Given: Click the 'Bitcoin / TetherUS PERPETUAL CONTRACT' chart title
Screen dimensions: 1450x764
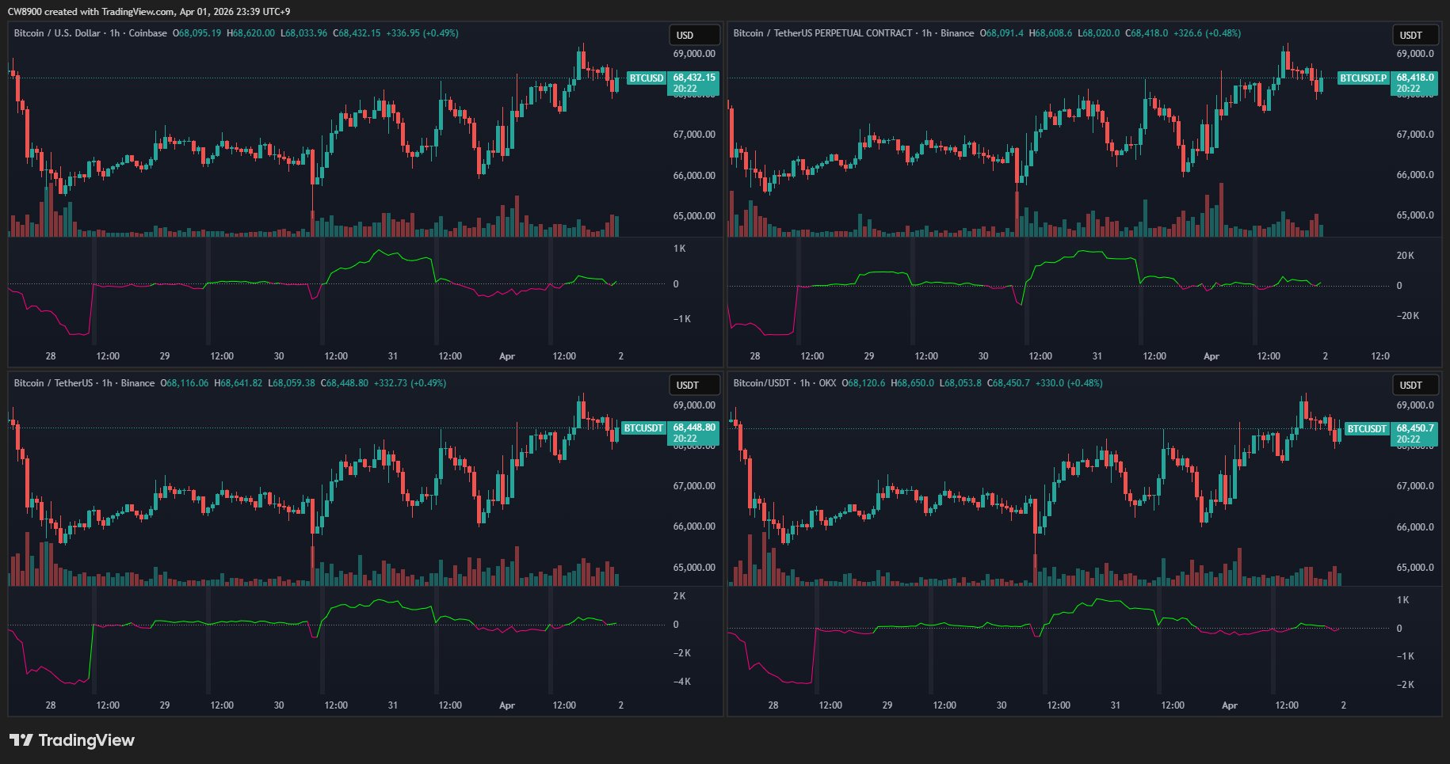Looking at the screenshot, I should (822, 33).
